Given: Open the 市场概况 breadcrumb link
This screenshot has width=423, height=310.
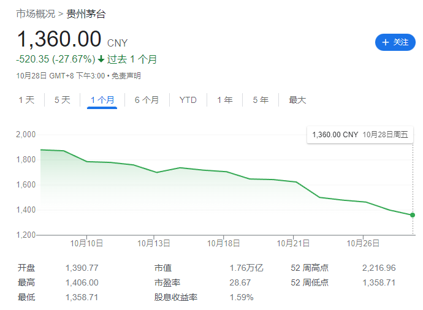Looking at the screenshot, I should pyautogui.click(x=36, y=13).
